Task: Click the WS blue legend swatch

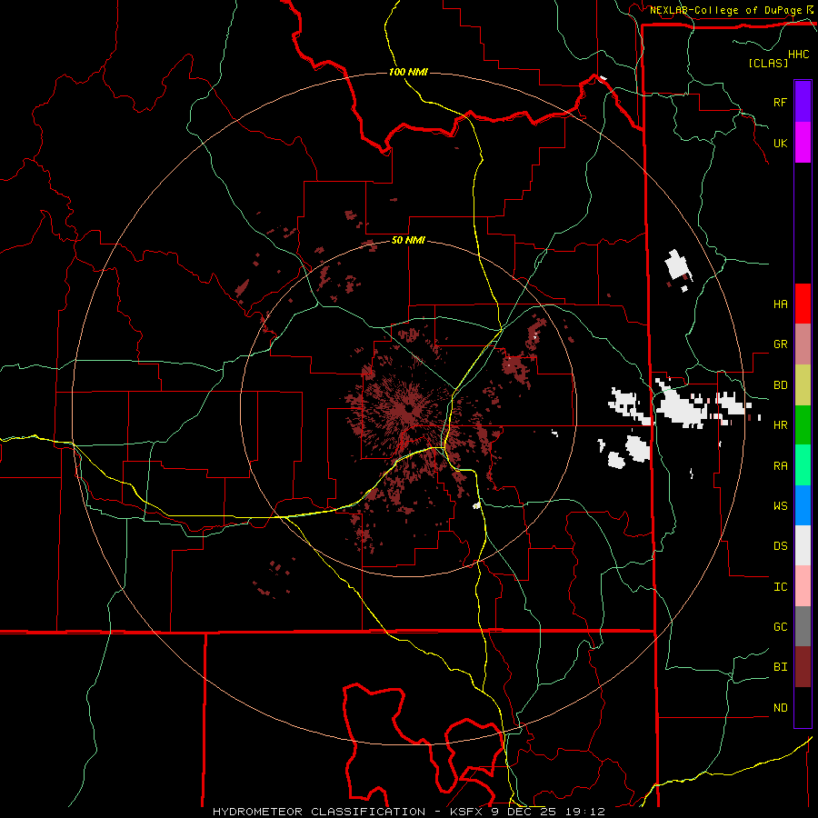Action: pos(803,505)
